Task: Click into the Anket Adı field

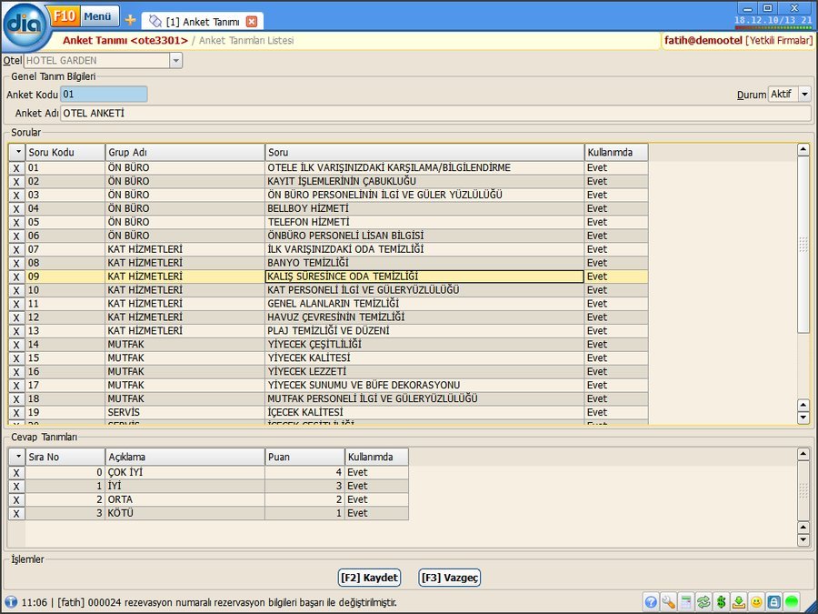Action: (x=435, y=114)
